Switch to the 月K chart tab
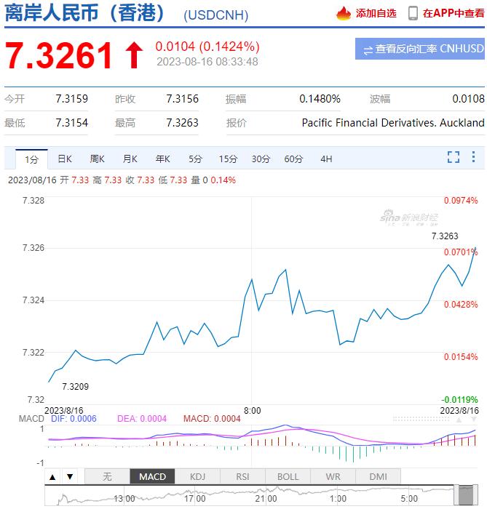 [130, 159]
